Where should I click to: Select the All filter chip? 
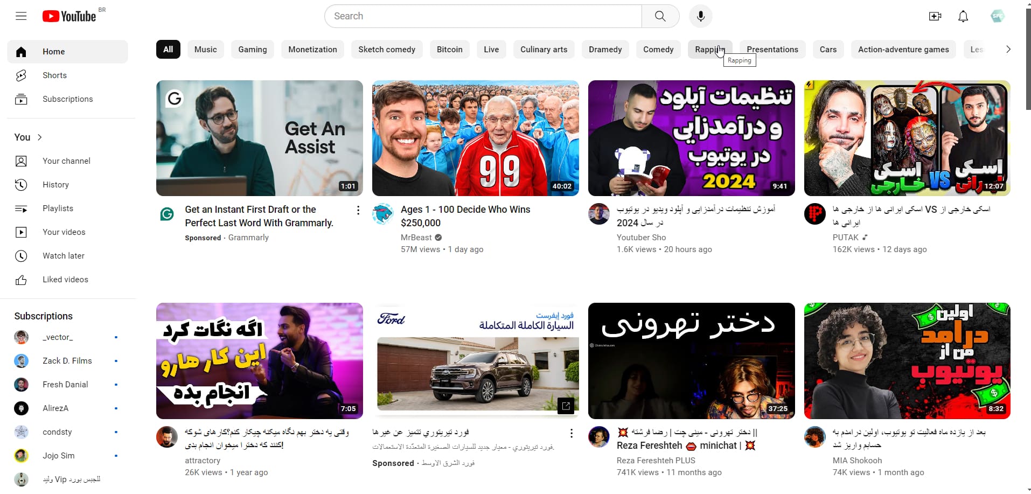[168, 50]
